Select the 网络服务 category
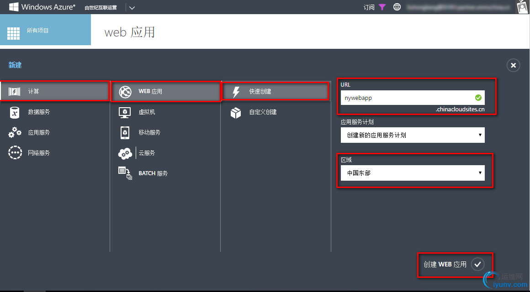Screen dimensions: 530x292 [x=55, y=153]
